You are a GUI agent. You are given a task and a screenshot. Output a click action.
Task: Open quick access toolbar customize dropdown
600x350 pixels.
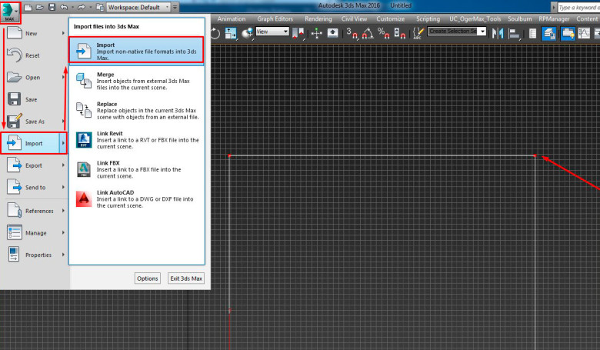pos(175,7)
